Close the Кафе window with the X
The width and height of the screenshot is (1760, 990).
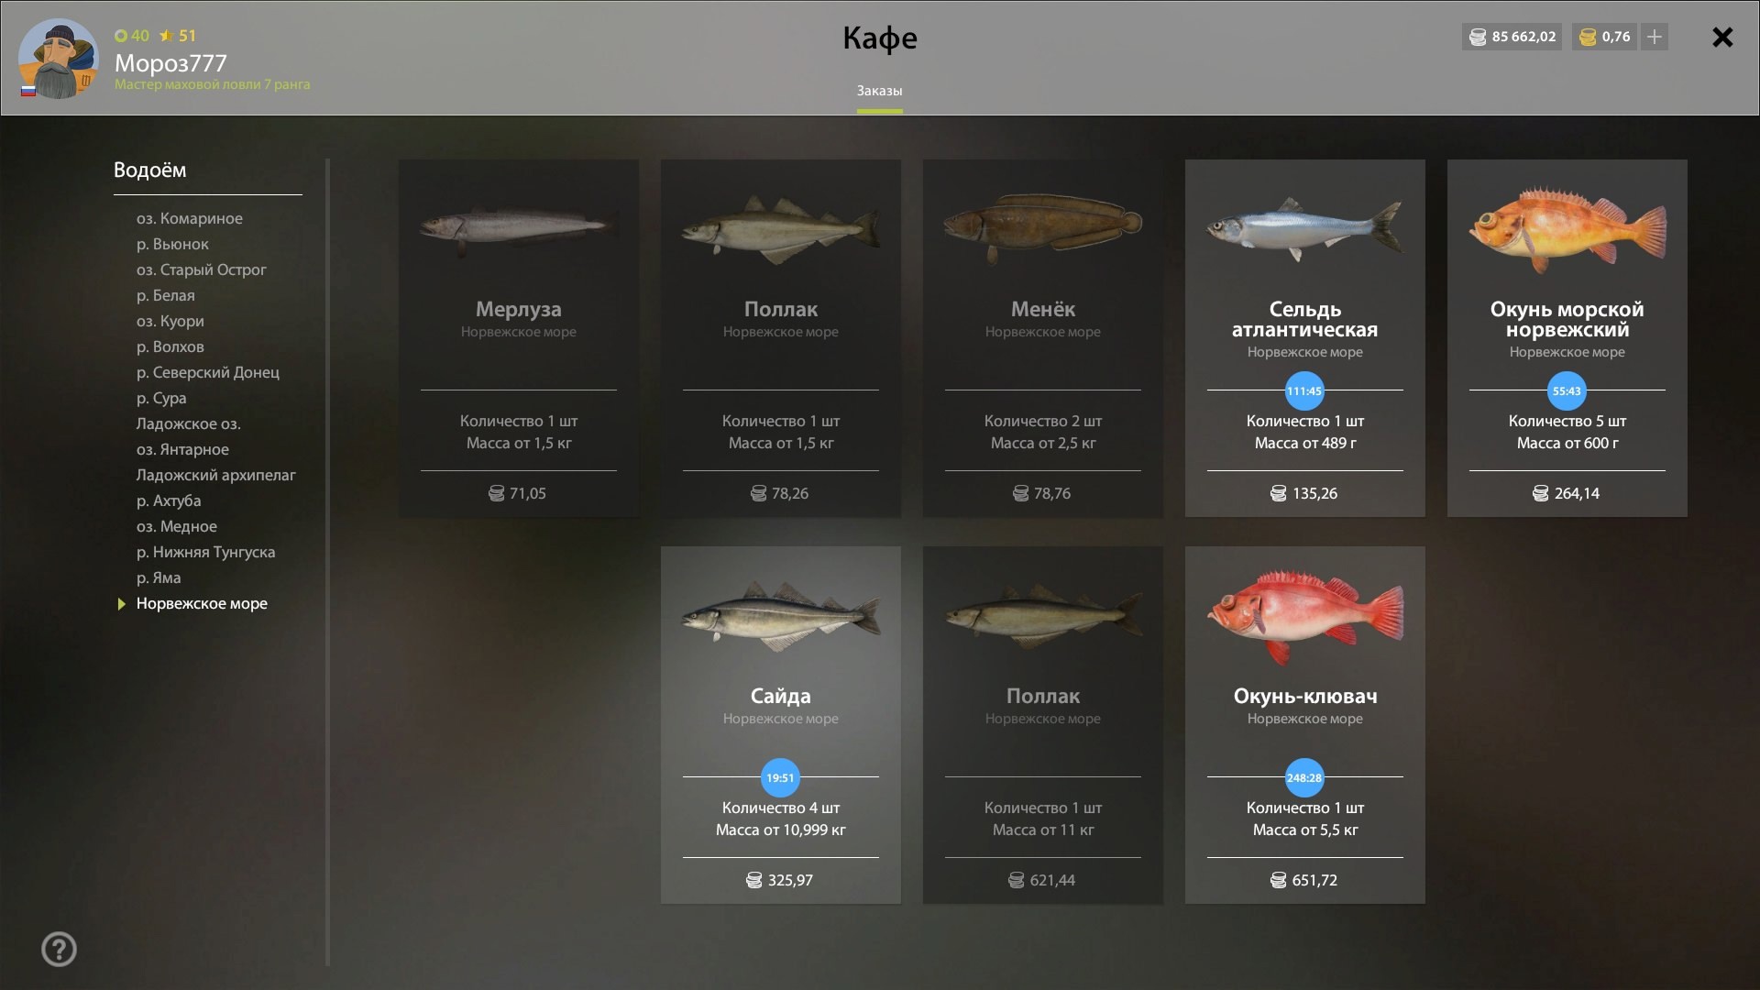[x=1722, y=37]
